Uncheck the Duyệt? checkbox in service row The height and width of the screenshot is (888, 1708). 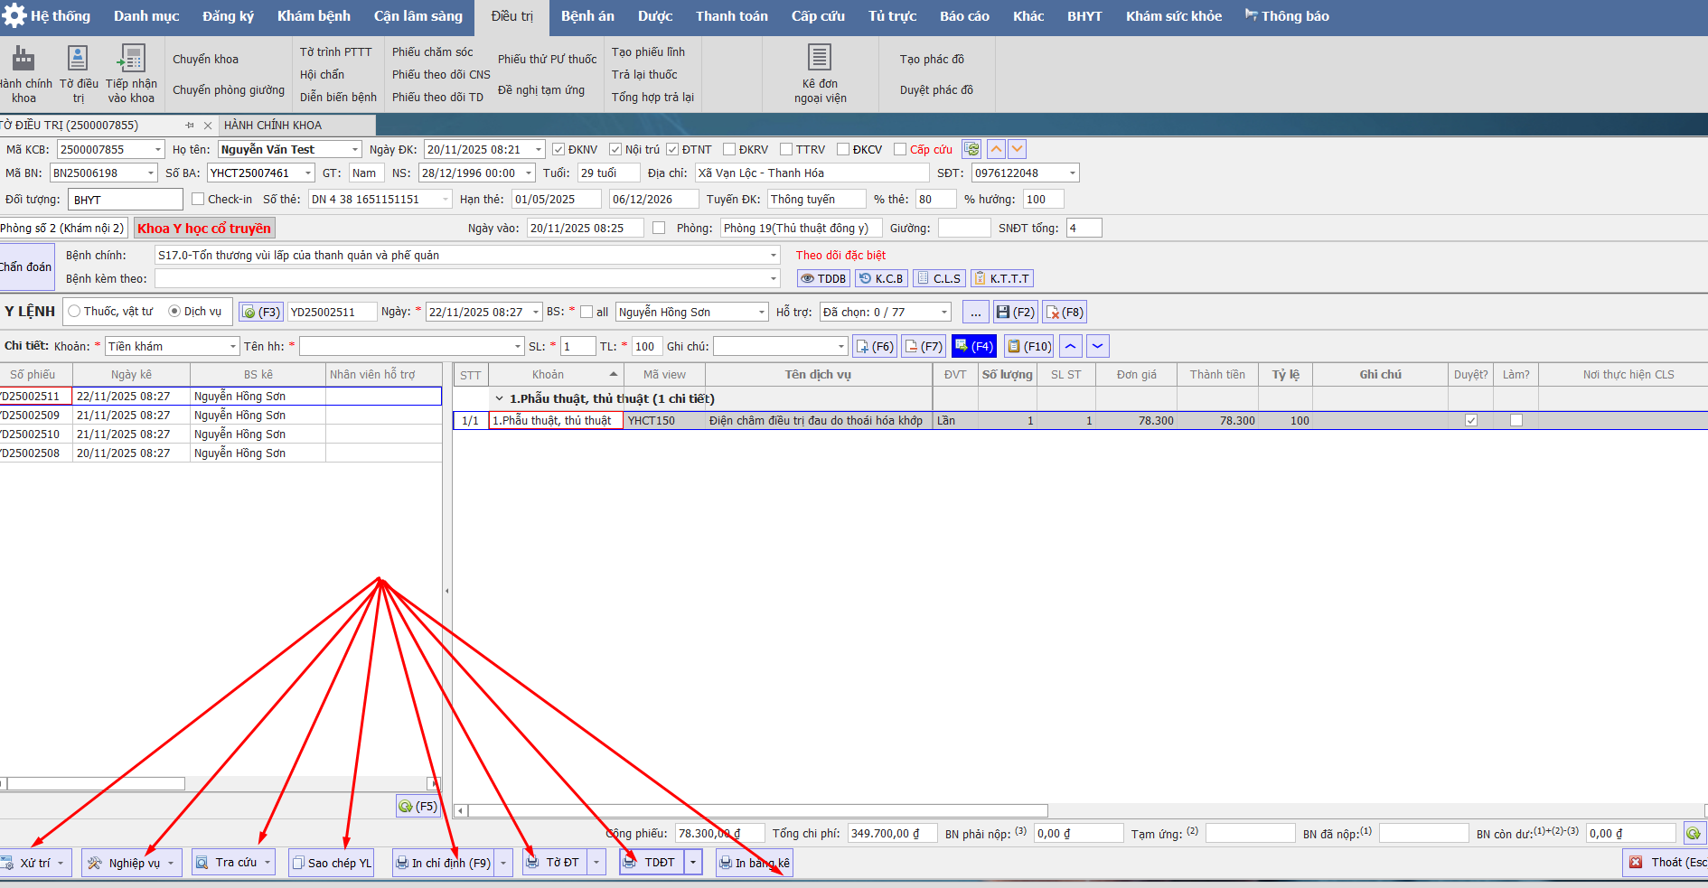point(1470,421)
